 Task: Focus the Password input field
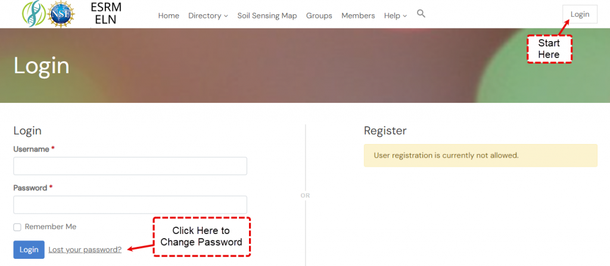[x=130, y=205]
